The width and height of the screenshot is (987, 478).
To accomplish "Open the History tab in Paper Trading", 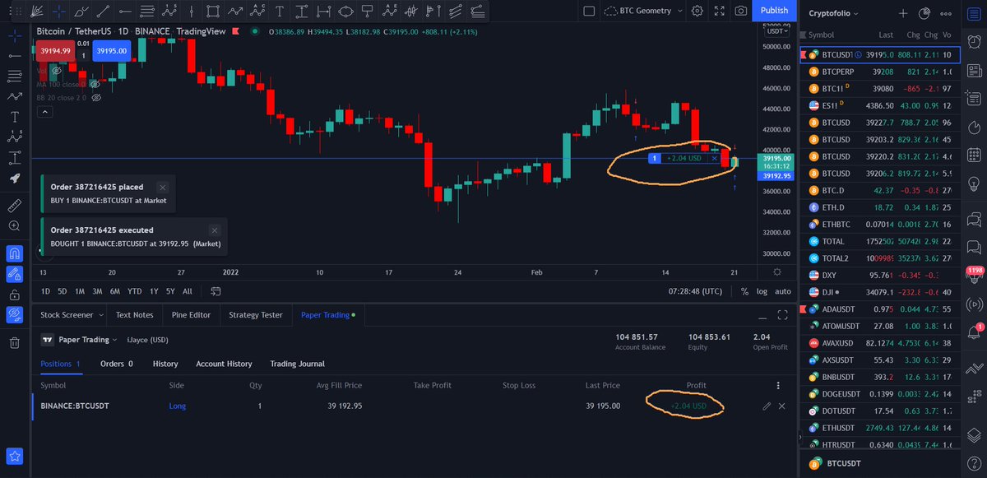I will [x=165, y=364].
